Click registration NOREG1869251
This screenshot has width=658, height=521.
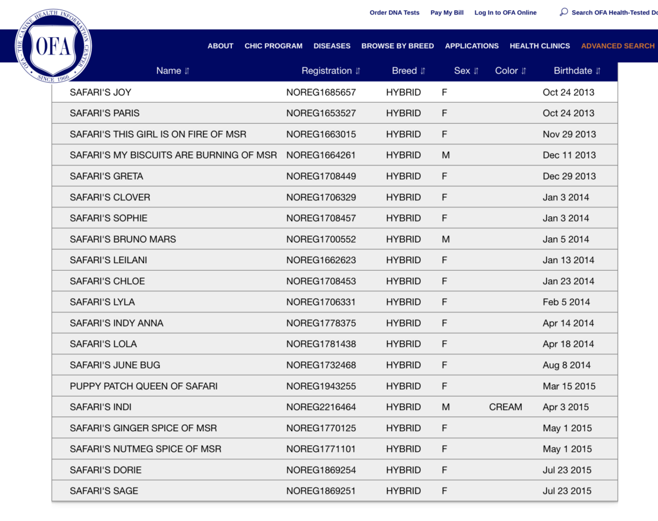pos(321,491)
